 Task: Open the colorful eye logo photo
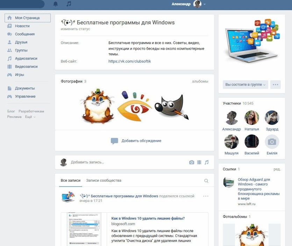point(134,106)
